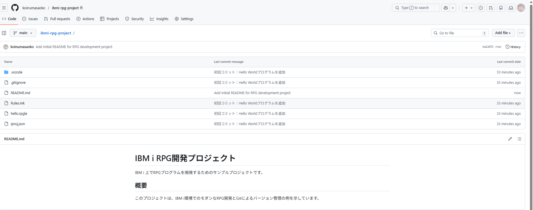
Task: Open the hamburger navigation menu
Action: point(4,8)
